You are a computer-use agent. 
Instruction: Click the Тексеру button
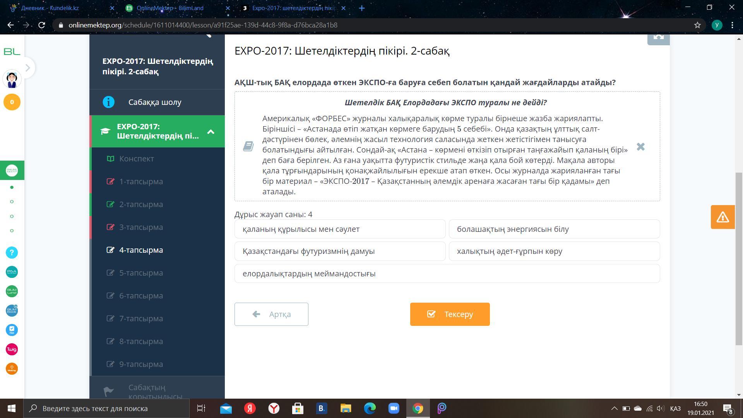pyautogui.click(x=450, y=314)
